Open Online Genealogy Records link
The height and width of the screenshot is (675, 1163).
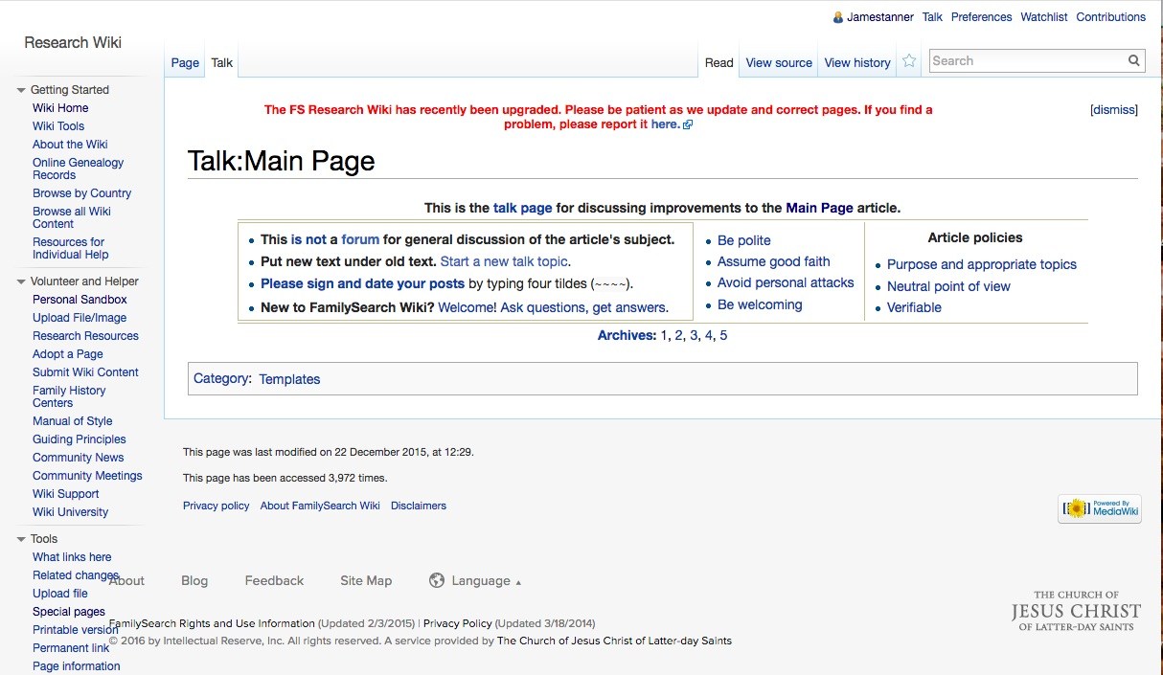pos(78,169)
